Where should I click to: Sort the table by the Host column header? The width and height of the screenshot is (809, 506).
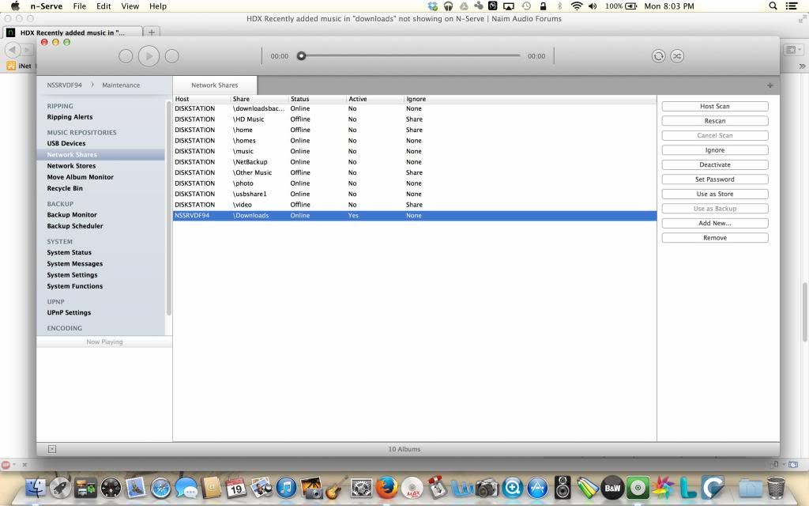201,99
